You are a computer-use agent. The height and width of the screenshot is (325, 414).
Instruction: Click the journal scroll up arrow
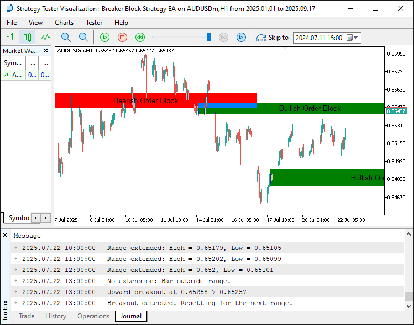pyautogui.click(x=408, y=234)
